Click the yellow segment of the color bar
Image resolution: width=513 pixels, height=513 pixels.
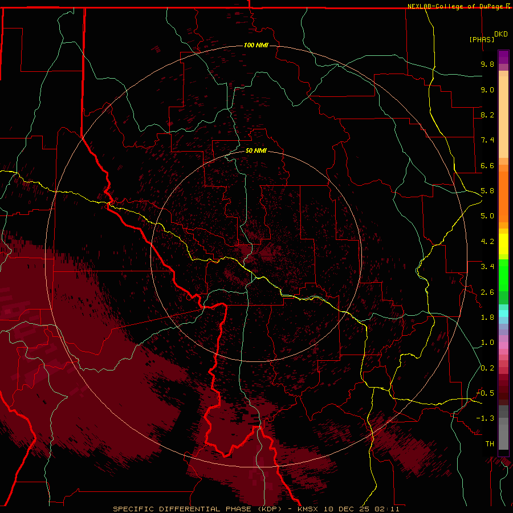(x=503, y=244)
